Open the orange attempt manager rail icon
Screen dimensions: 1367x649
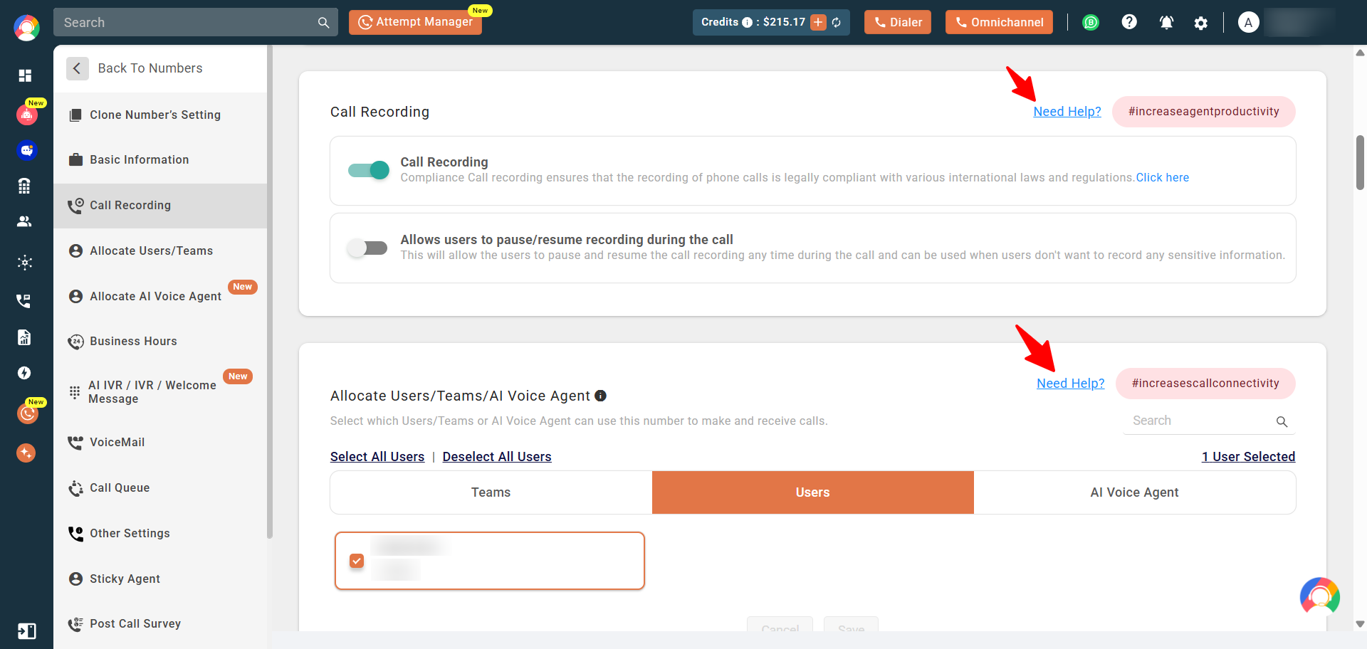click(27, 413)
